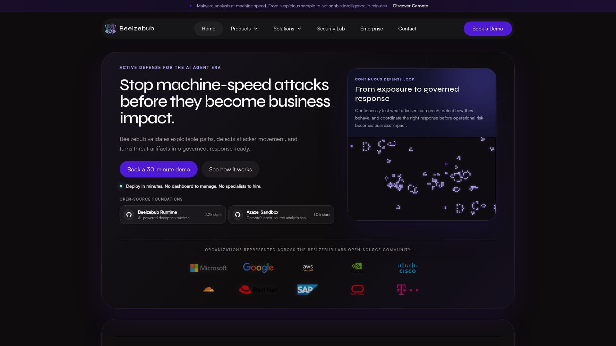616x346 pixels.
Task: Click the Malware analysis at machine speed announcement text
Action: pos(292,6)
